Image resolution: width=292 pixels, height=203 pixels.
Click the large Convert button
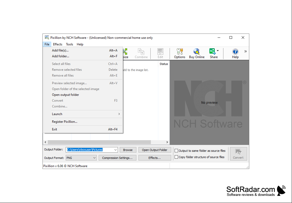tap(238, 154)
